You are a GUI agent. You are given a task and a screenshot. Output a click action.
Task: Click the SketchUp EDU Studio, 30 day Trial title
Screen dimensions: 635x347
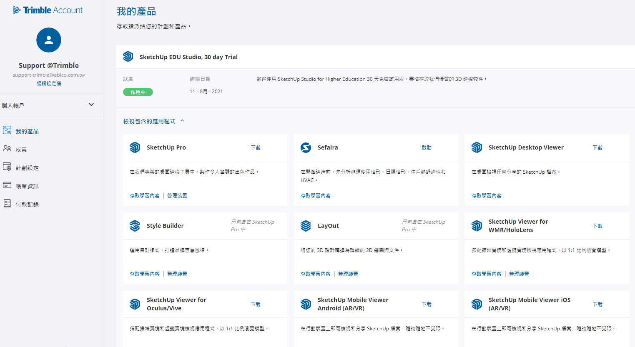[x=188, y=57]
